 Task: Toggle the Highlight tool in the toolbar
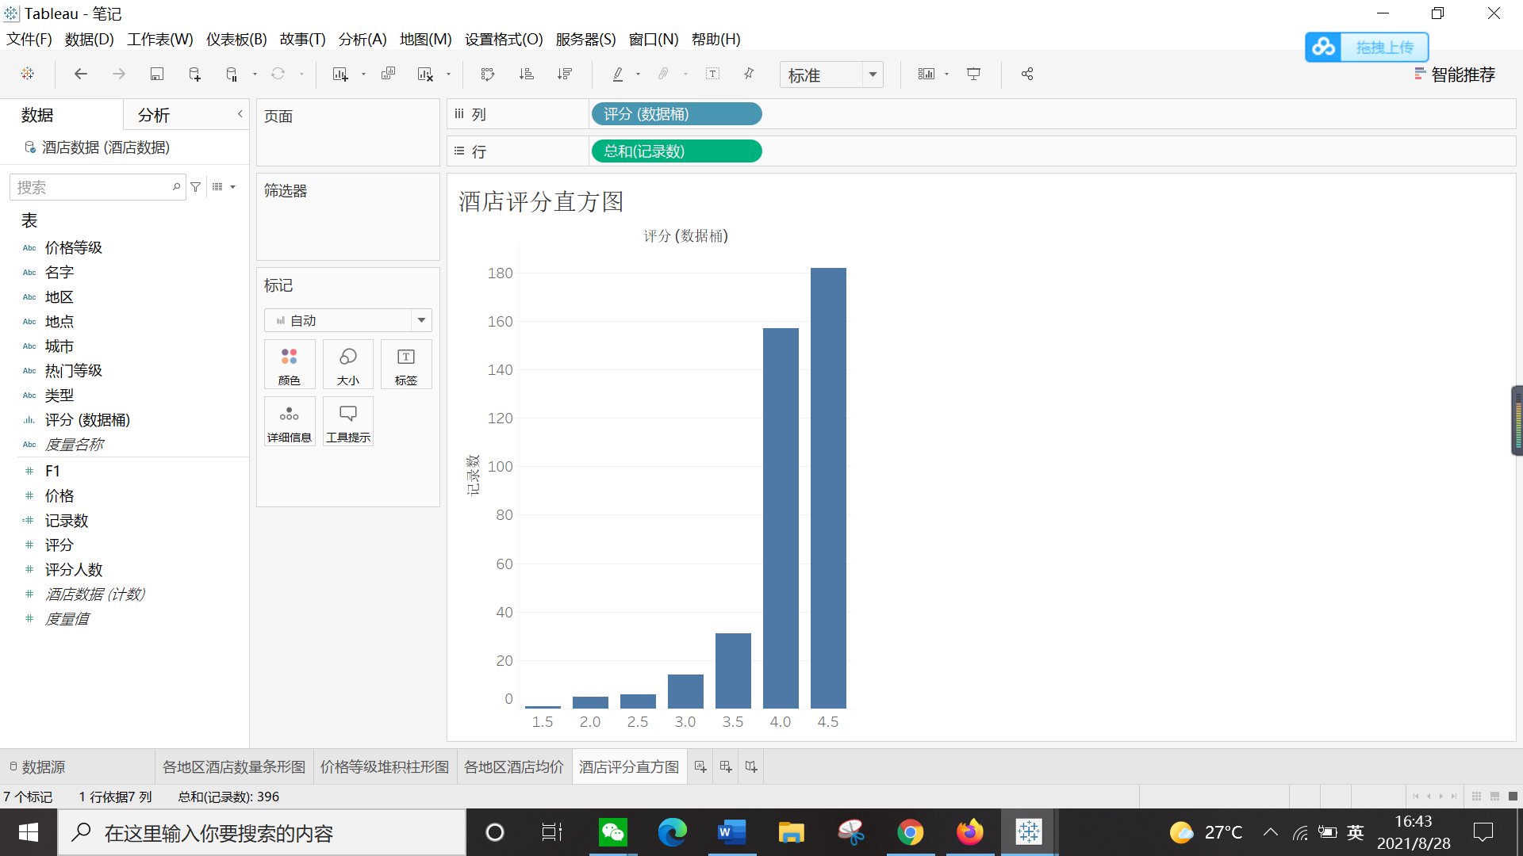pos(617,74)
